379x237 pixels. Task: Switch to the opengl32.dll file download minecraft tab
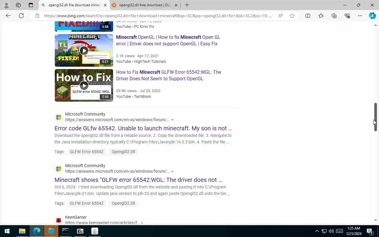pyautogui.click(x=74, y=5)
